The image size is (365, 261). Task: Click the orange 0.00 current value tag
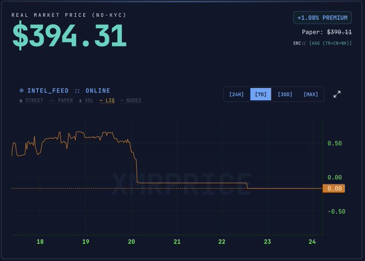(333, 189)
